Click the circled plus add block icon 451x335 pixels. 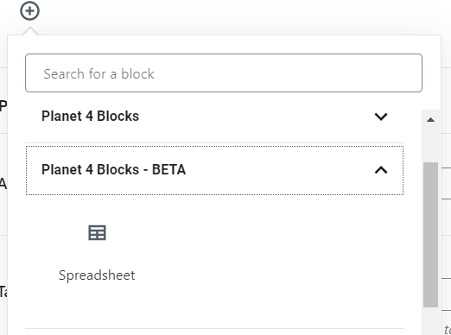[29, 11]
